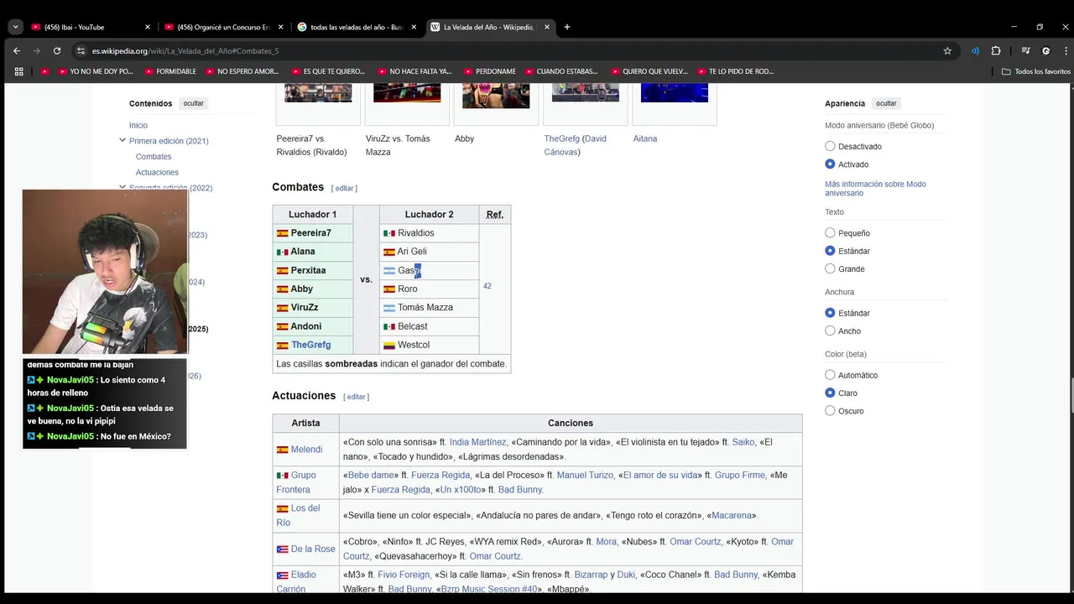Choose Automático color mode
This screenshot has width=1074, height=604.
click(x=830, y=375)
